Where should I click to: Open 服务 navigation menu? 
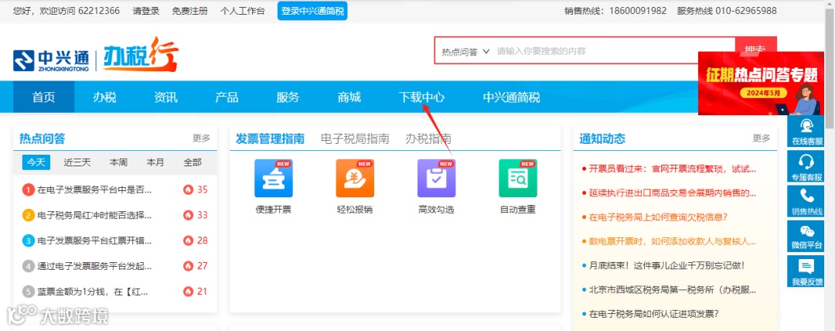click(288, 97)
